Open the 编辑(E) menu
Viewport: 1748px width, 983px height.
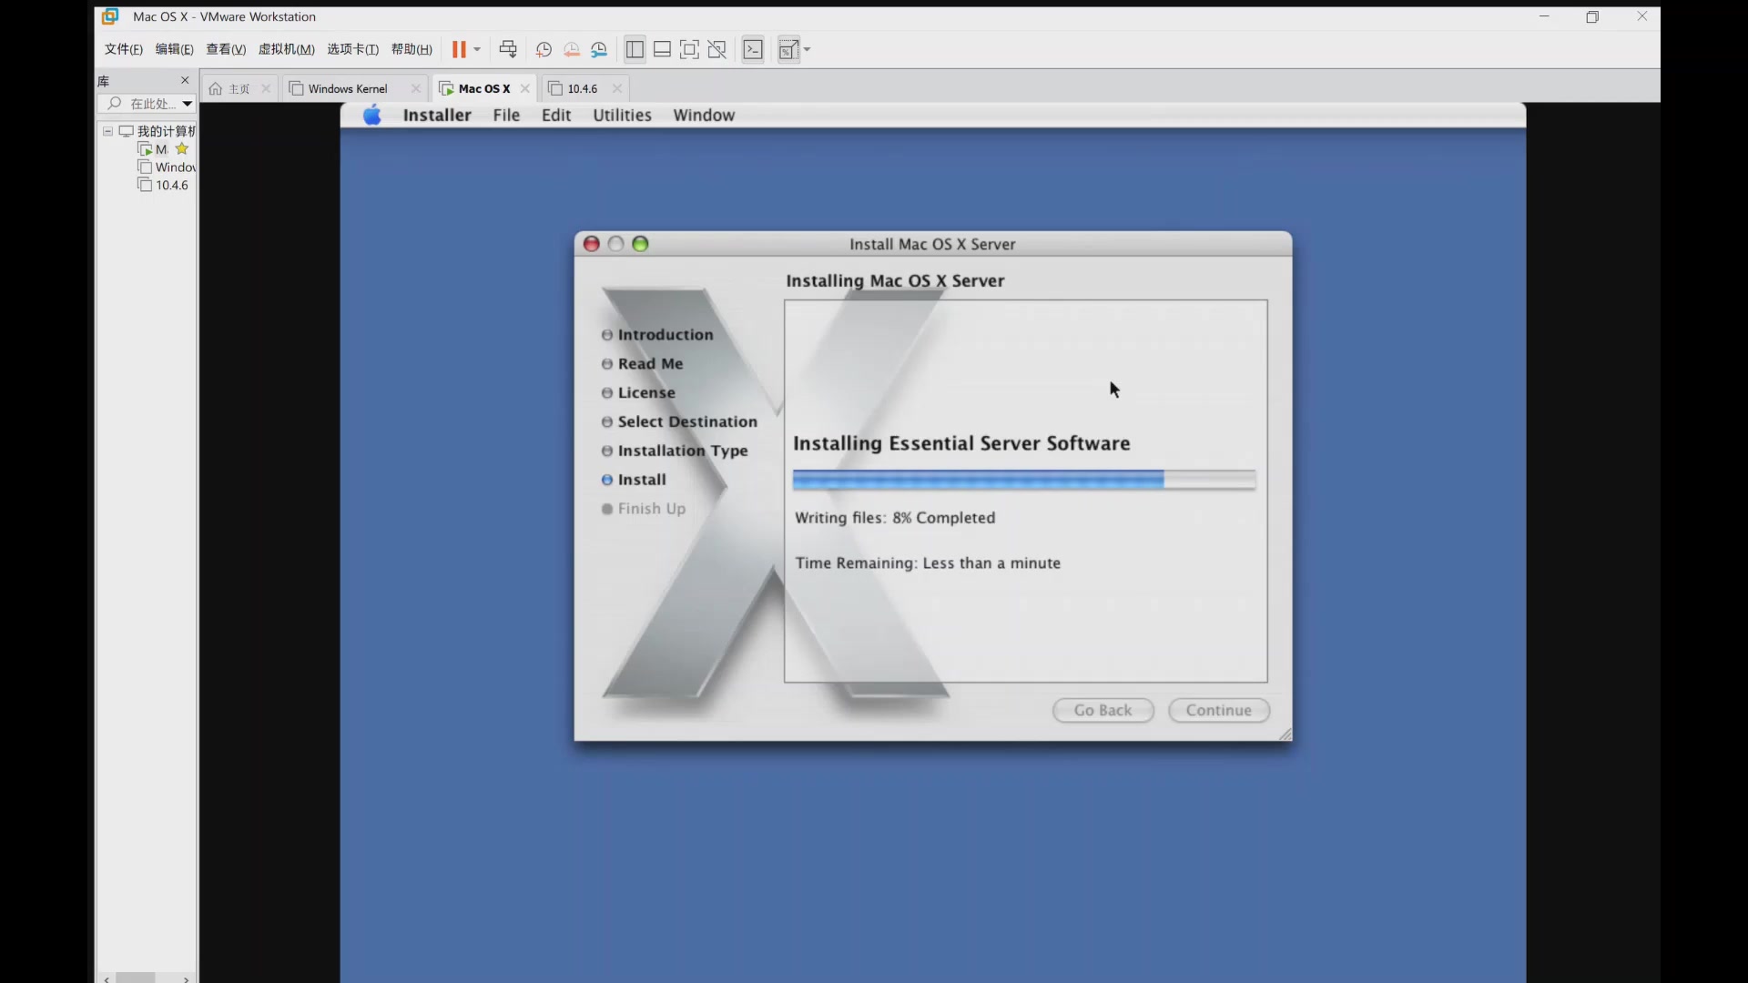pyautogui.click(x=174, y=49)
